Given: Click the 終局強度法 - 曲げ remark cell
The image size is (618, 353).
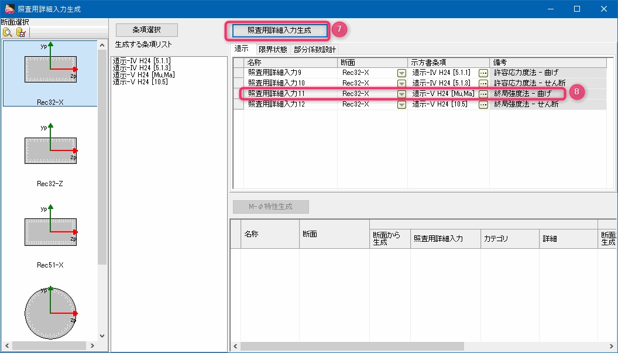Looking at the screenshot, I should [x=548, y=94].
